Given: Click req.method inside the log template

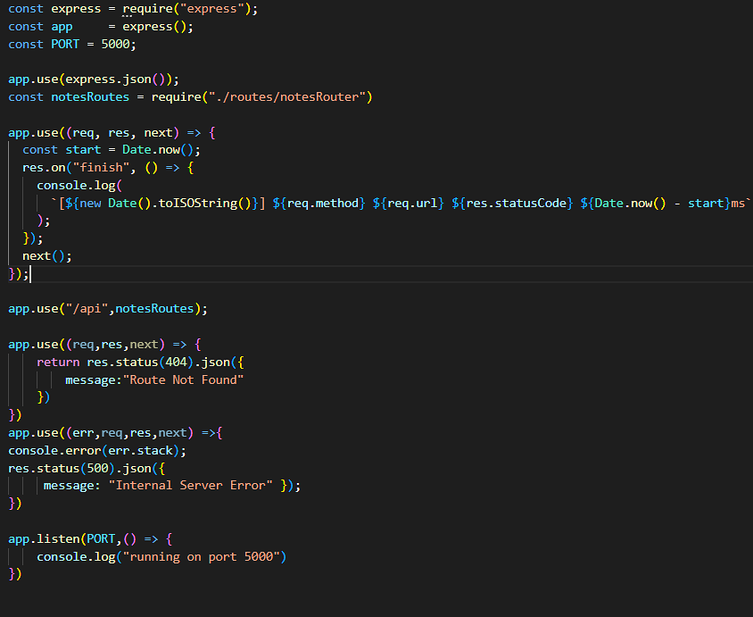Looking at the screenshot, I should click(323, 204).
